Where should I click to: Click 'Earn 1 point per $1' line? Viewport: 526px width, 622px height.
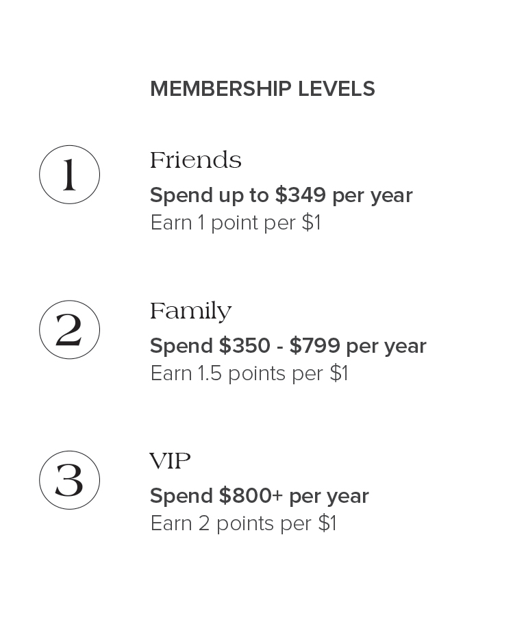pos(236,223)
